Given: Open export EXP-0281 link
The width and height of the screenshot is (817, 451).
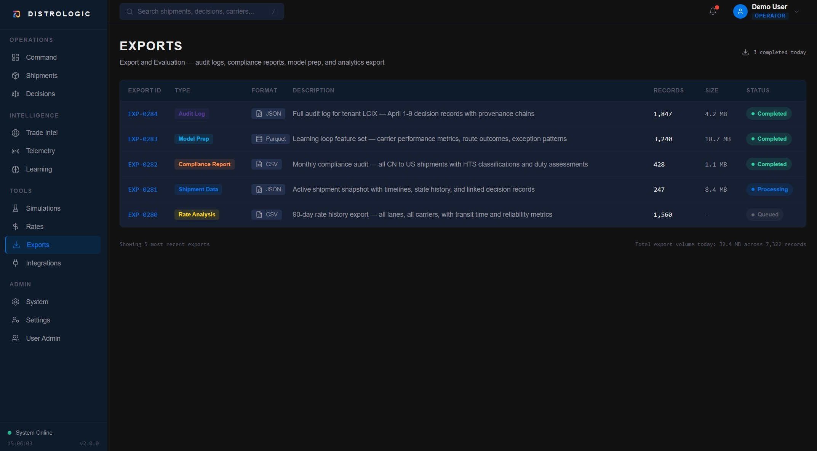Looking at the screenshot, I should [143, 189].
